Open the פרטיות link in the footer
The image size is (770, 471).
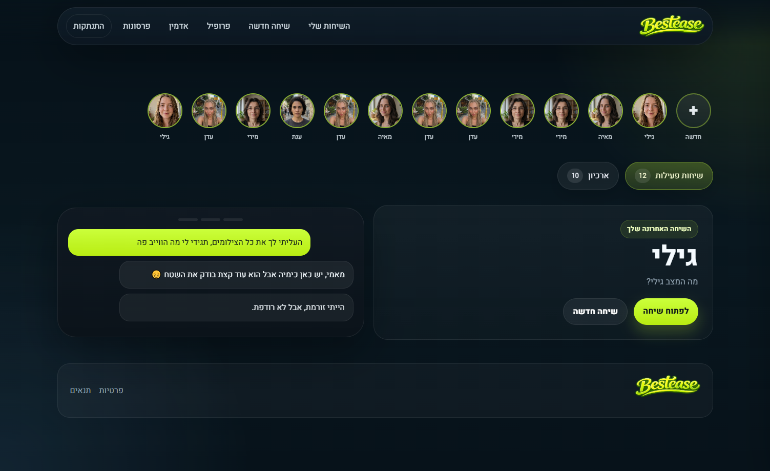coord(111,391)
